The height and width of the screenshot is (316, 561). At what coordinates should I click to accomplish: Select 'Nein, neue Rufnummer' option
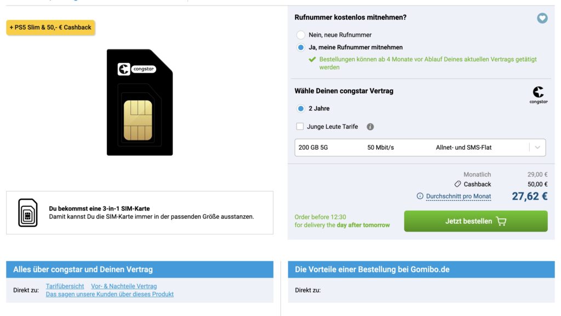click(x=301, y=35)
